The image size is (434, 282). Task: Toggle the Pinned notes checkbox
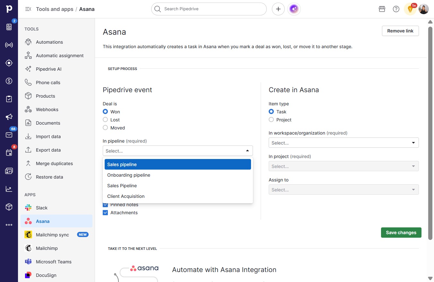(105, 205)
